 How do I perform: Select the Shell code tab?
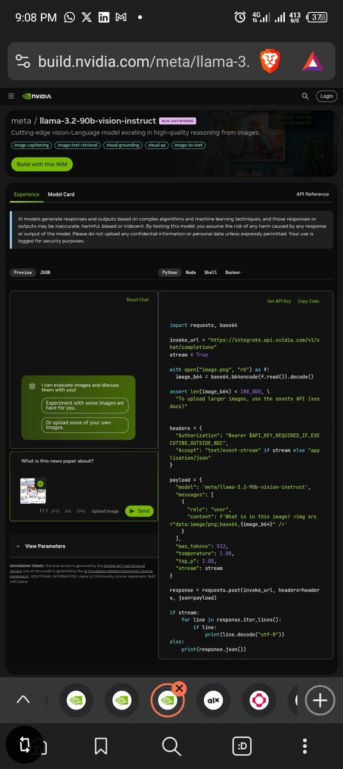coord(211,272)
